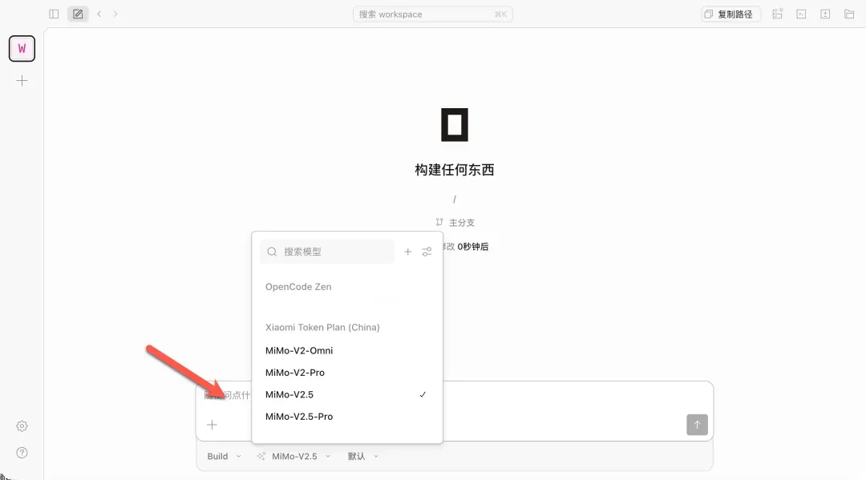Select the MiMo-V2-Pro model
866x480 pixels.
347,373
